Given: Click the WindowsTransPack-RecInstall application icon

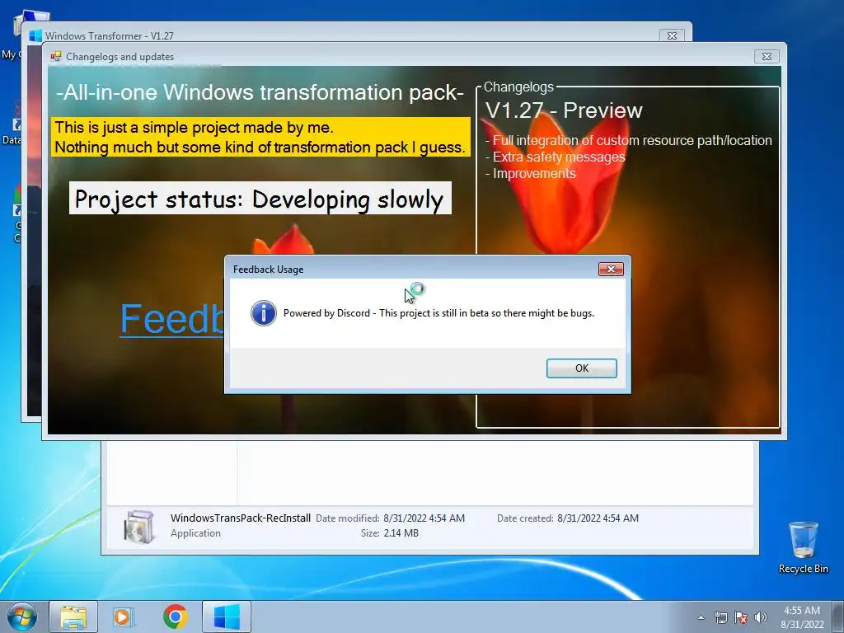Looking at the screenshot, I should (138, 526).
